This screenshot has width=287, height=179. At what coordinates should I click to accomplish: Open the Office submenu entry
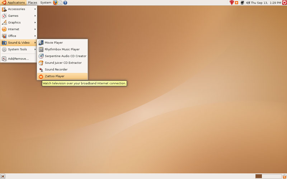(19, 36)
